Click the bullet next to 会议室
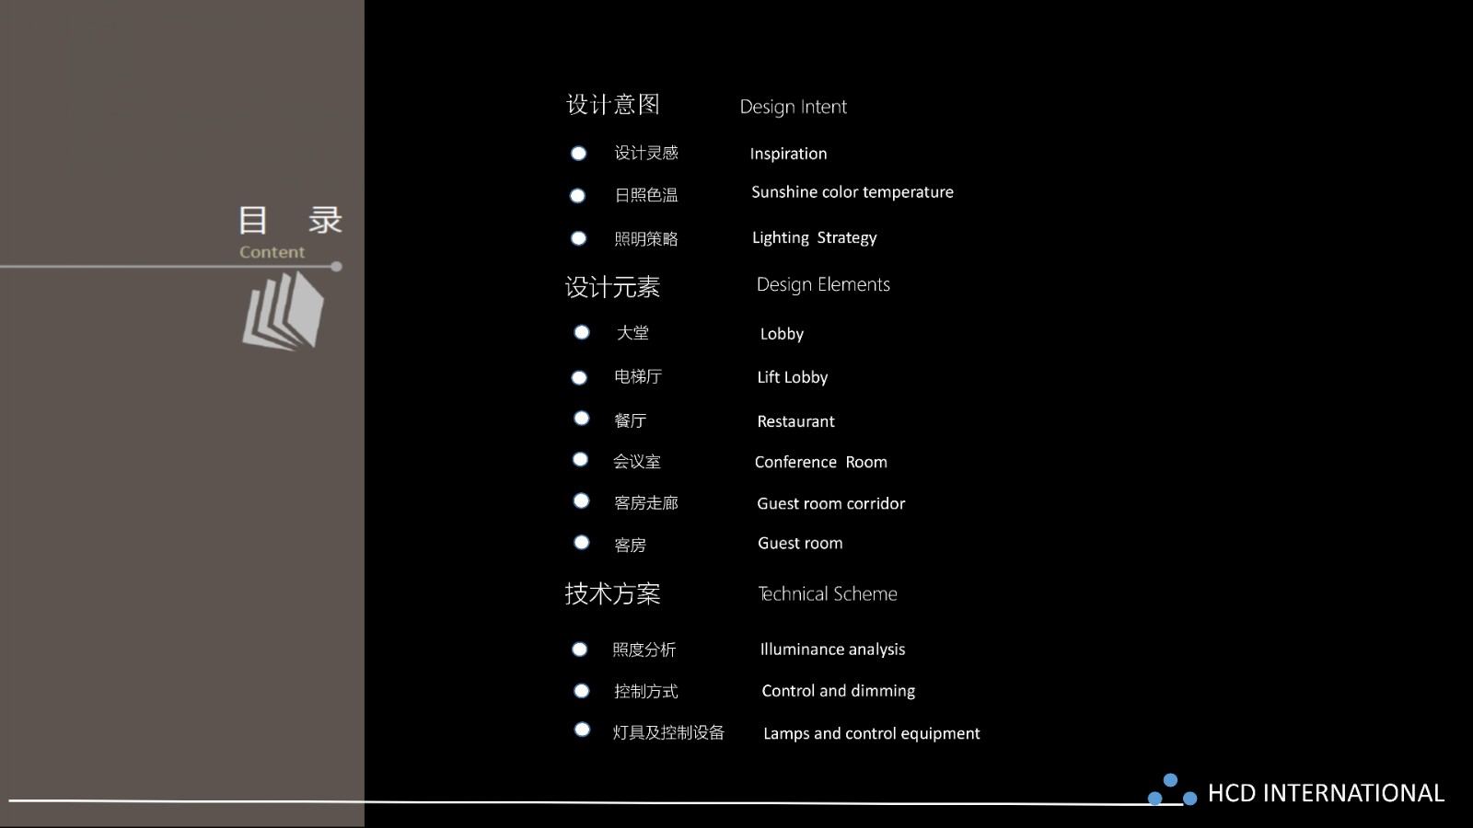The width and height of the screenshot is (1473, 828). [580, 459]
